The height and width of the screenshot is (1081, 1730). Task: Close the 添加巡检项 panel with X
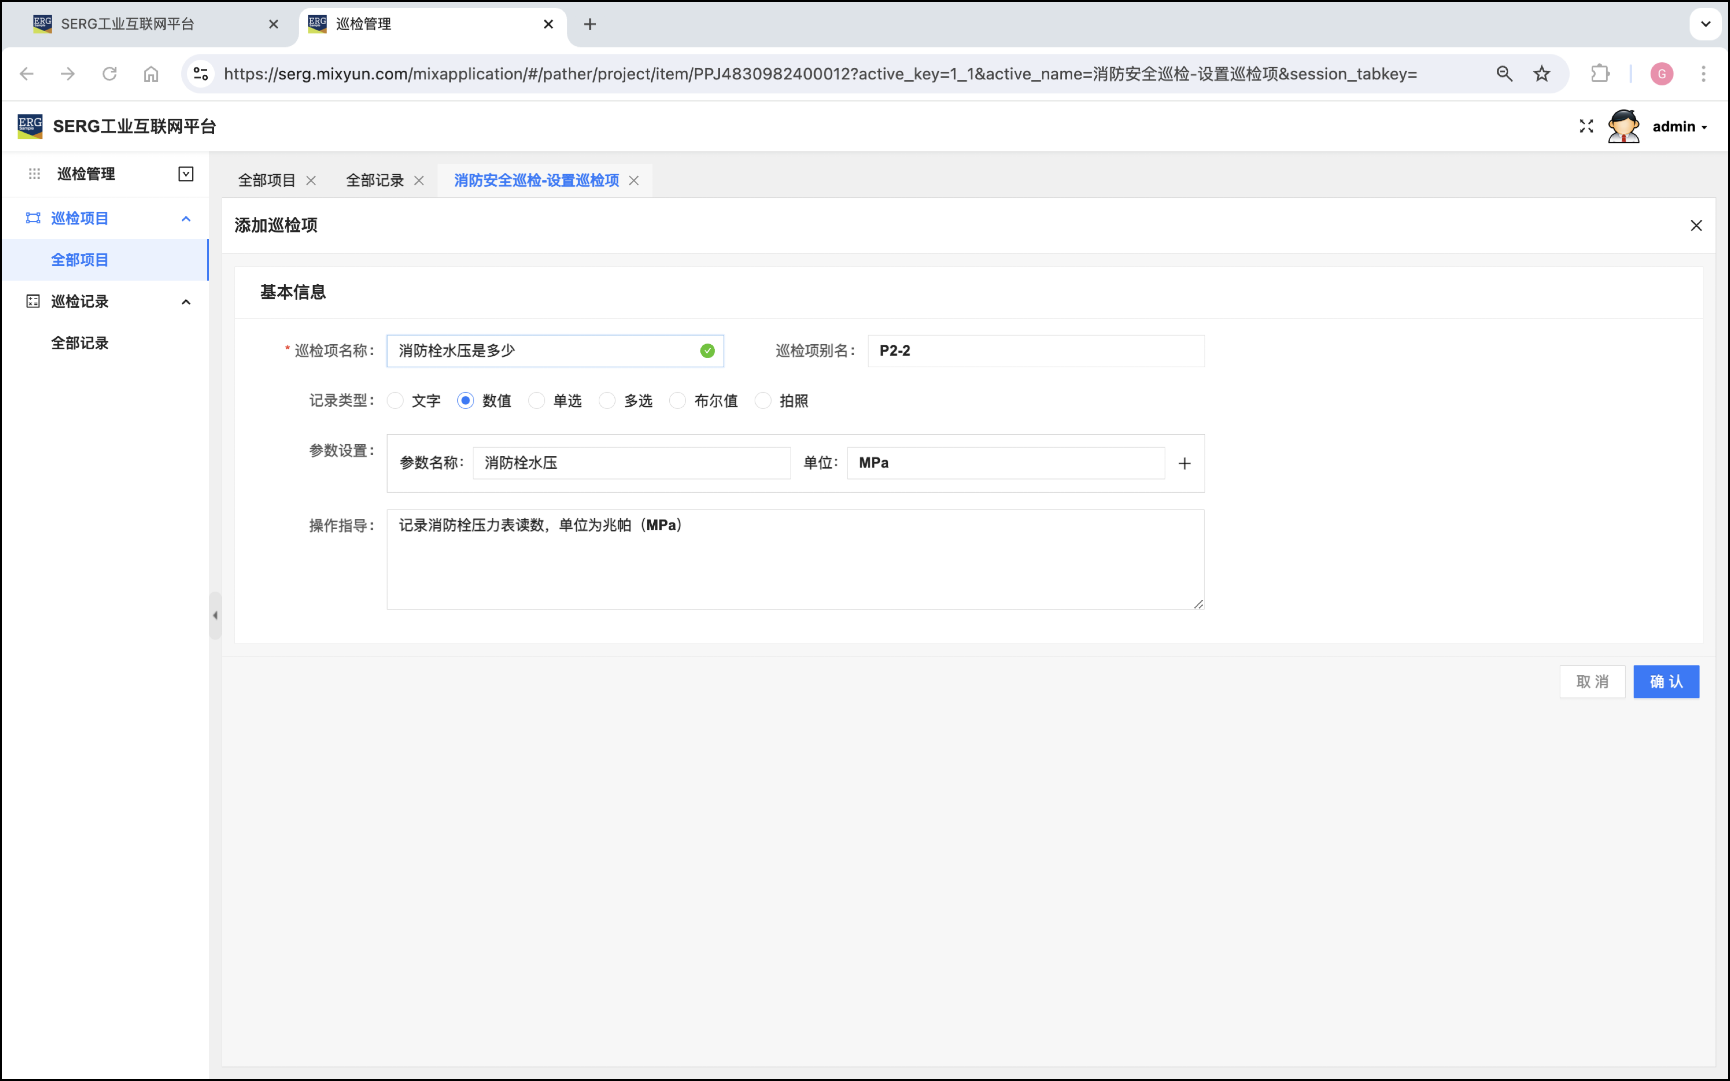click(x=1696, y=226)
